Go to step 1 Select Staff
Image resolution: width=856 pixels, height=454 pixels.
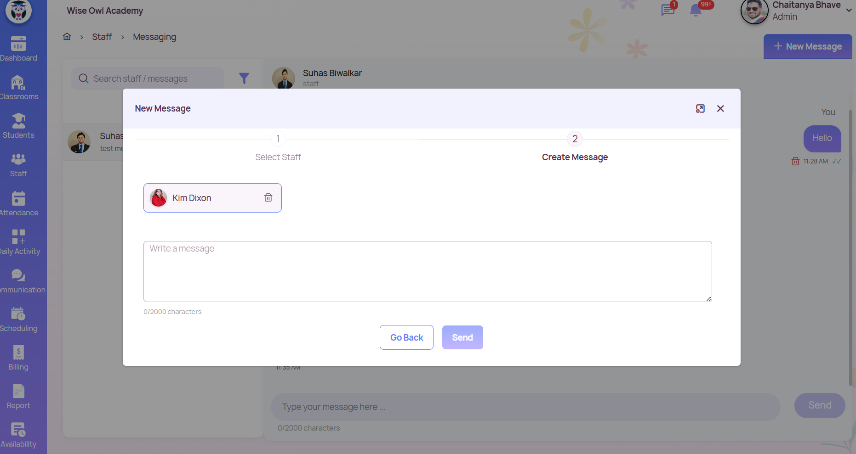(278, 139)
